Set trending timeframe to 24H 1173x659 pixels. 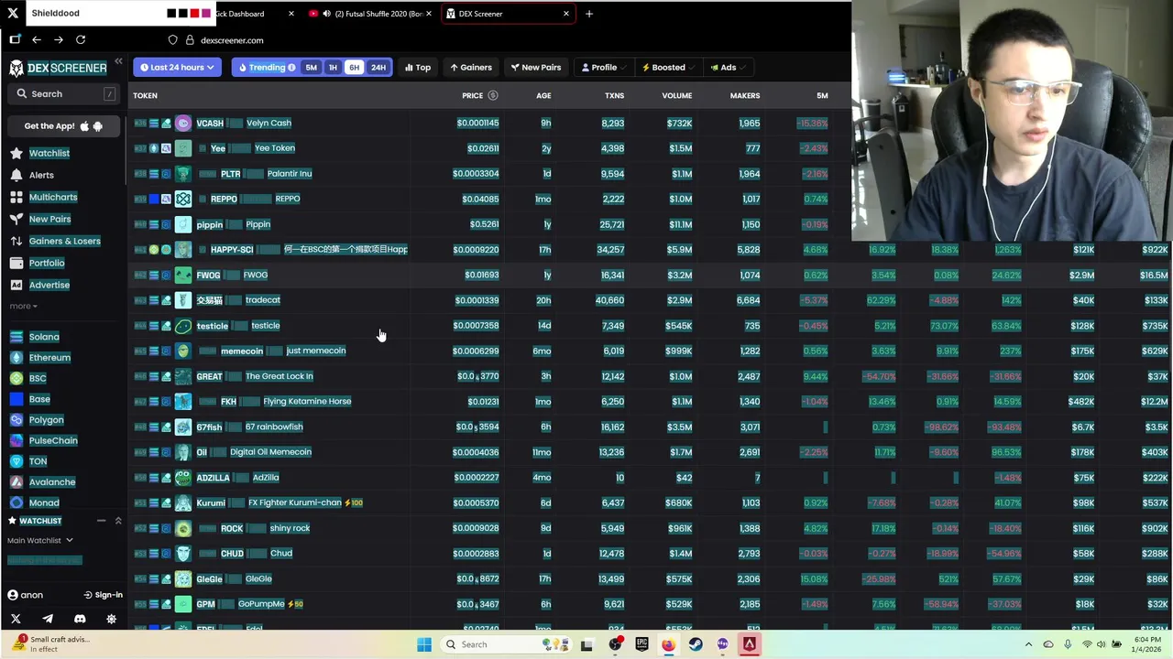click(378, 68)
